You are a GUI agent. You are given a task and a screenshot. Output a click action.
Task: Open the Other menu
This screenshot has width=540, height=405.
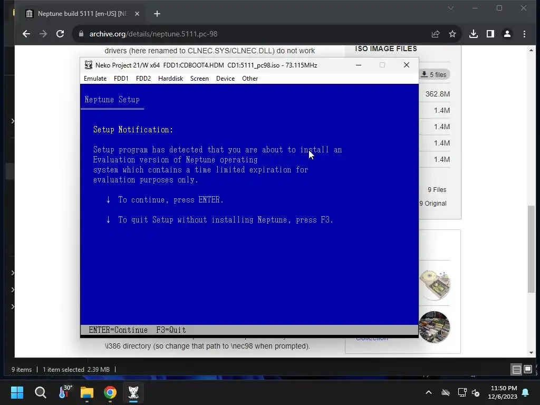(x=249, y=79)
